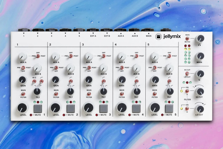
Task: Flip the channel 2 AUX A pre/post switch
Action: point(71,56)
